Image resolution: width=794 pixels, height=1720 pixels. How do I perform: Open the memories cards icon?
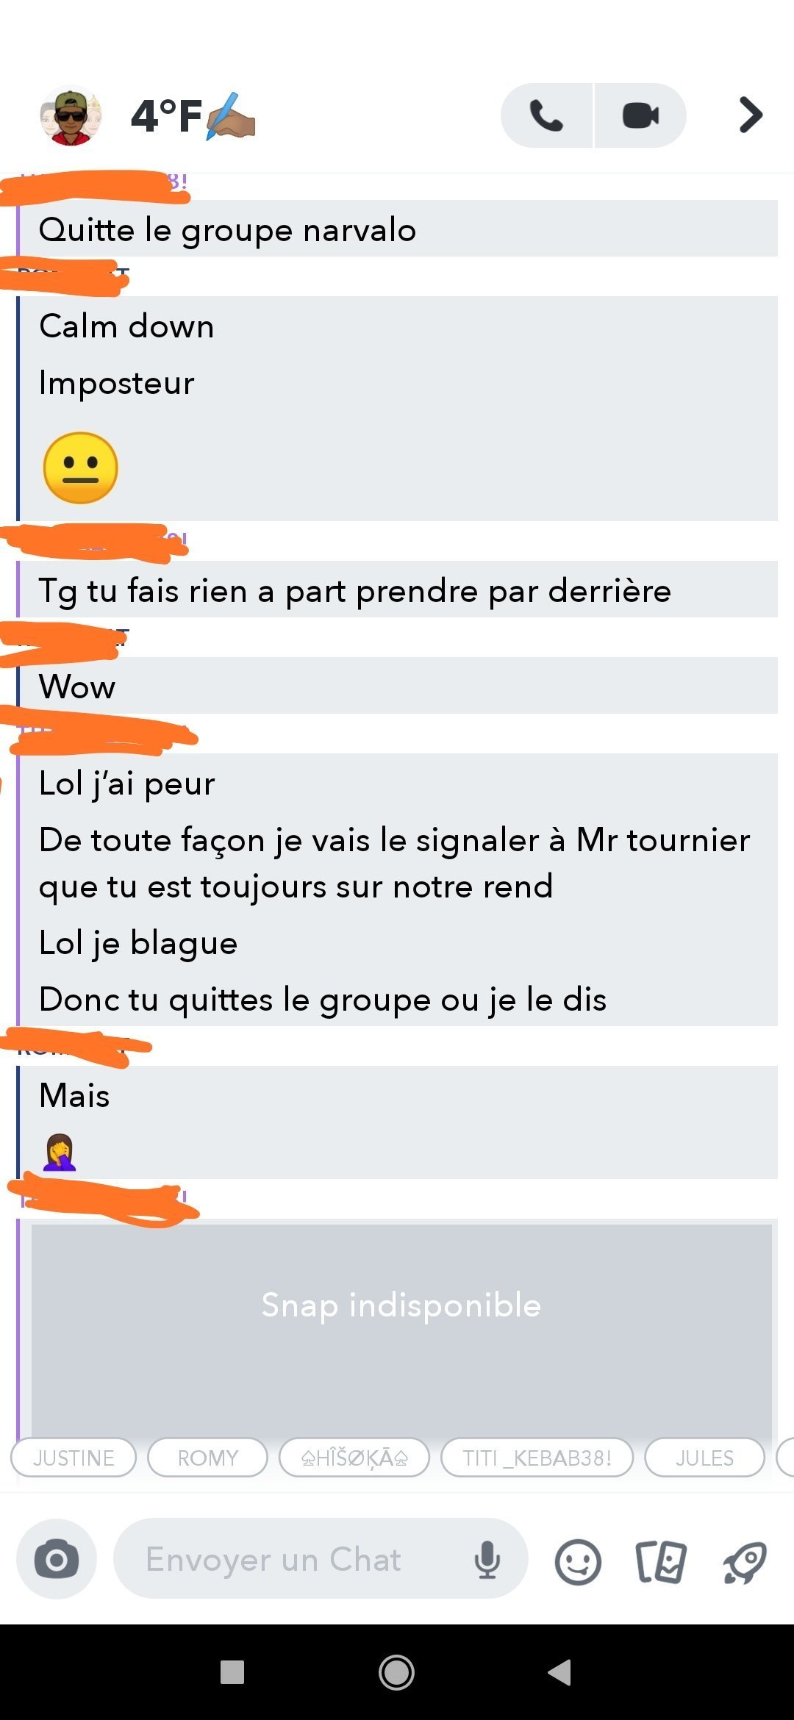[660, 1561]
